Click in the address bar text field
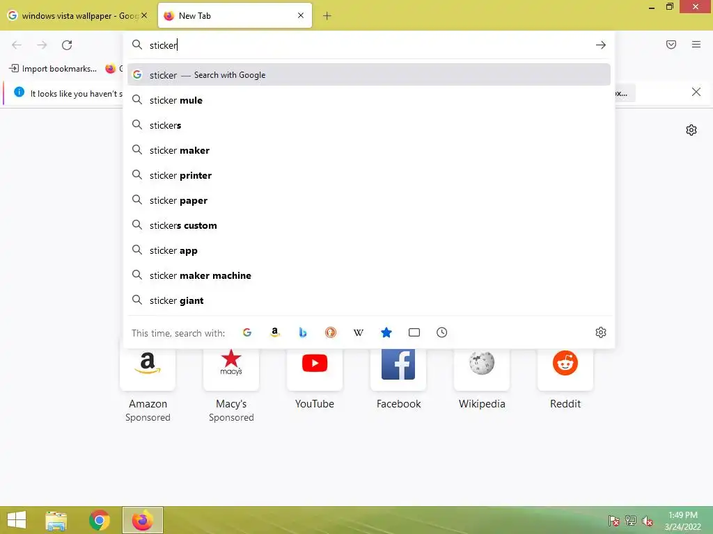713x534 pixels. 368,45
